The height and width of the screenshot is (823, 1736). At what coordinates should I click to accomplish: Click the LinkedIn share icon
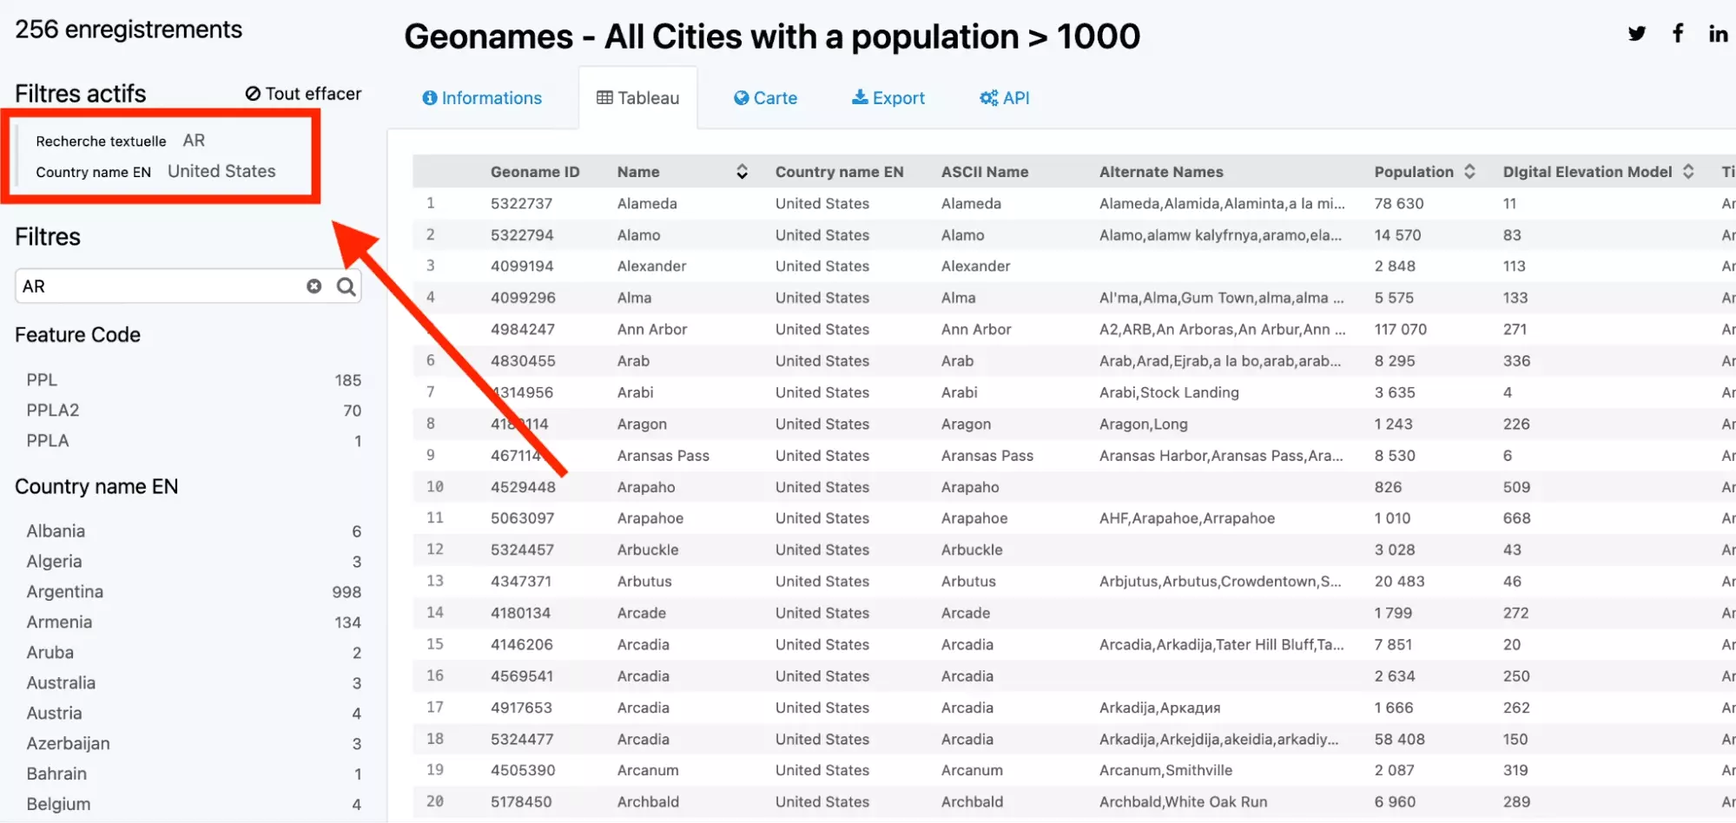click(x=1717, y=34)
